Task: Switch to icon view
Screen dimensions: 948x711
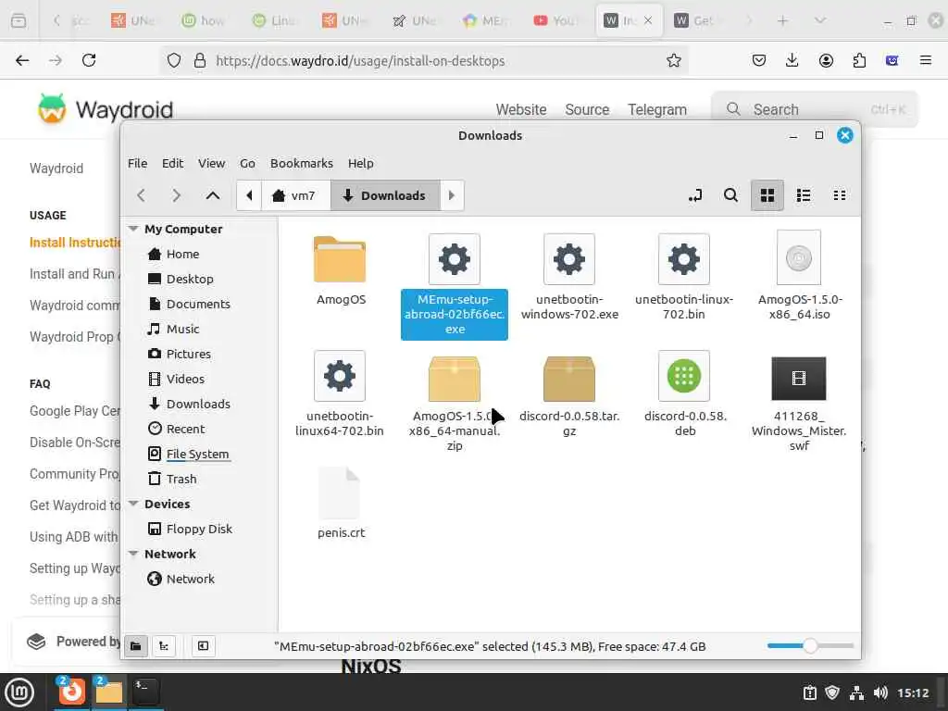Action: tap(767, 195)
